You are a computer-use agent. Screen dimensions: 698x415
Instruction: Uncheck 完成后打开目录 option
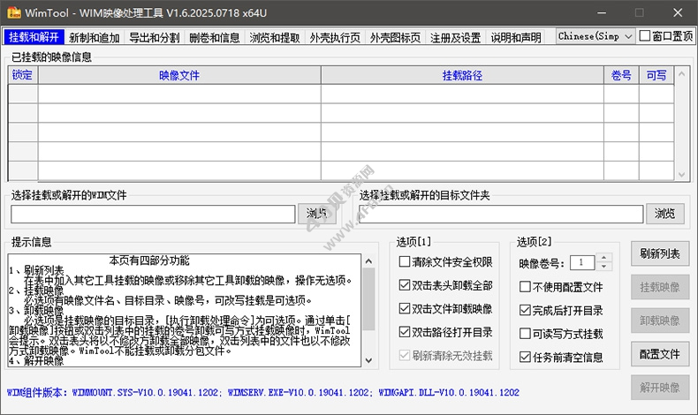click(x=526, y=310)
